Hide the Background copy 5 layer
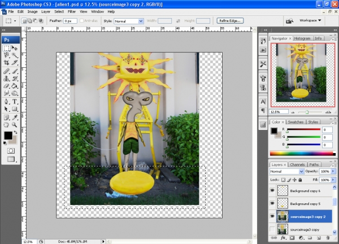This screenshot has width=339, height=244. coord(272,203)
